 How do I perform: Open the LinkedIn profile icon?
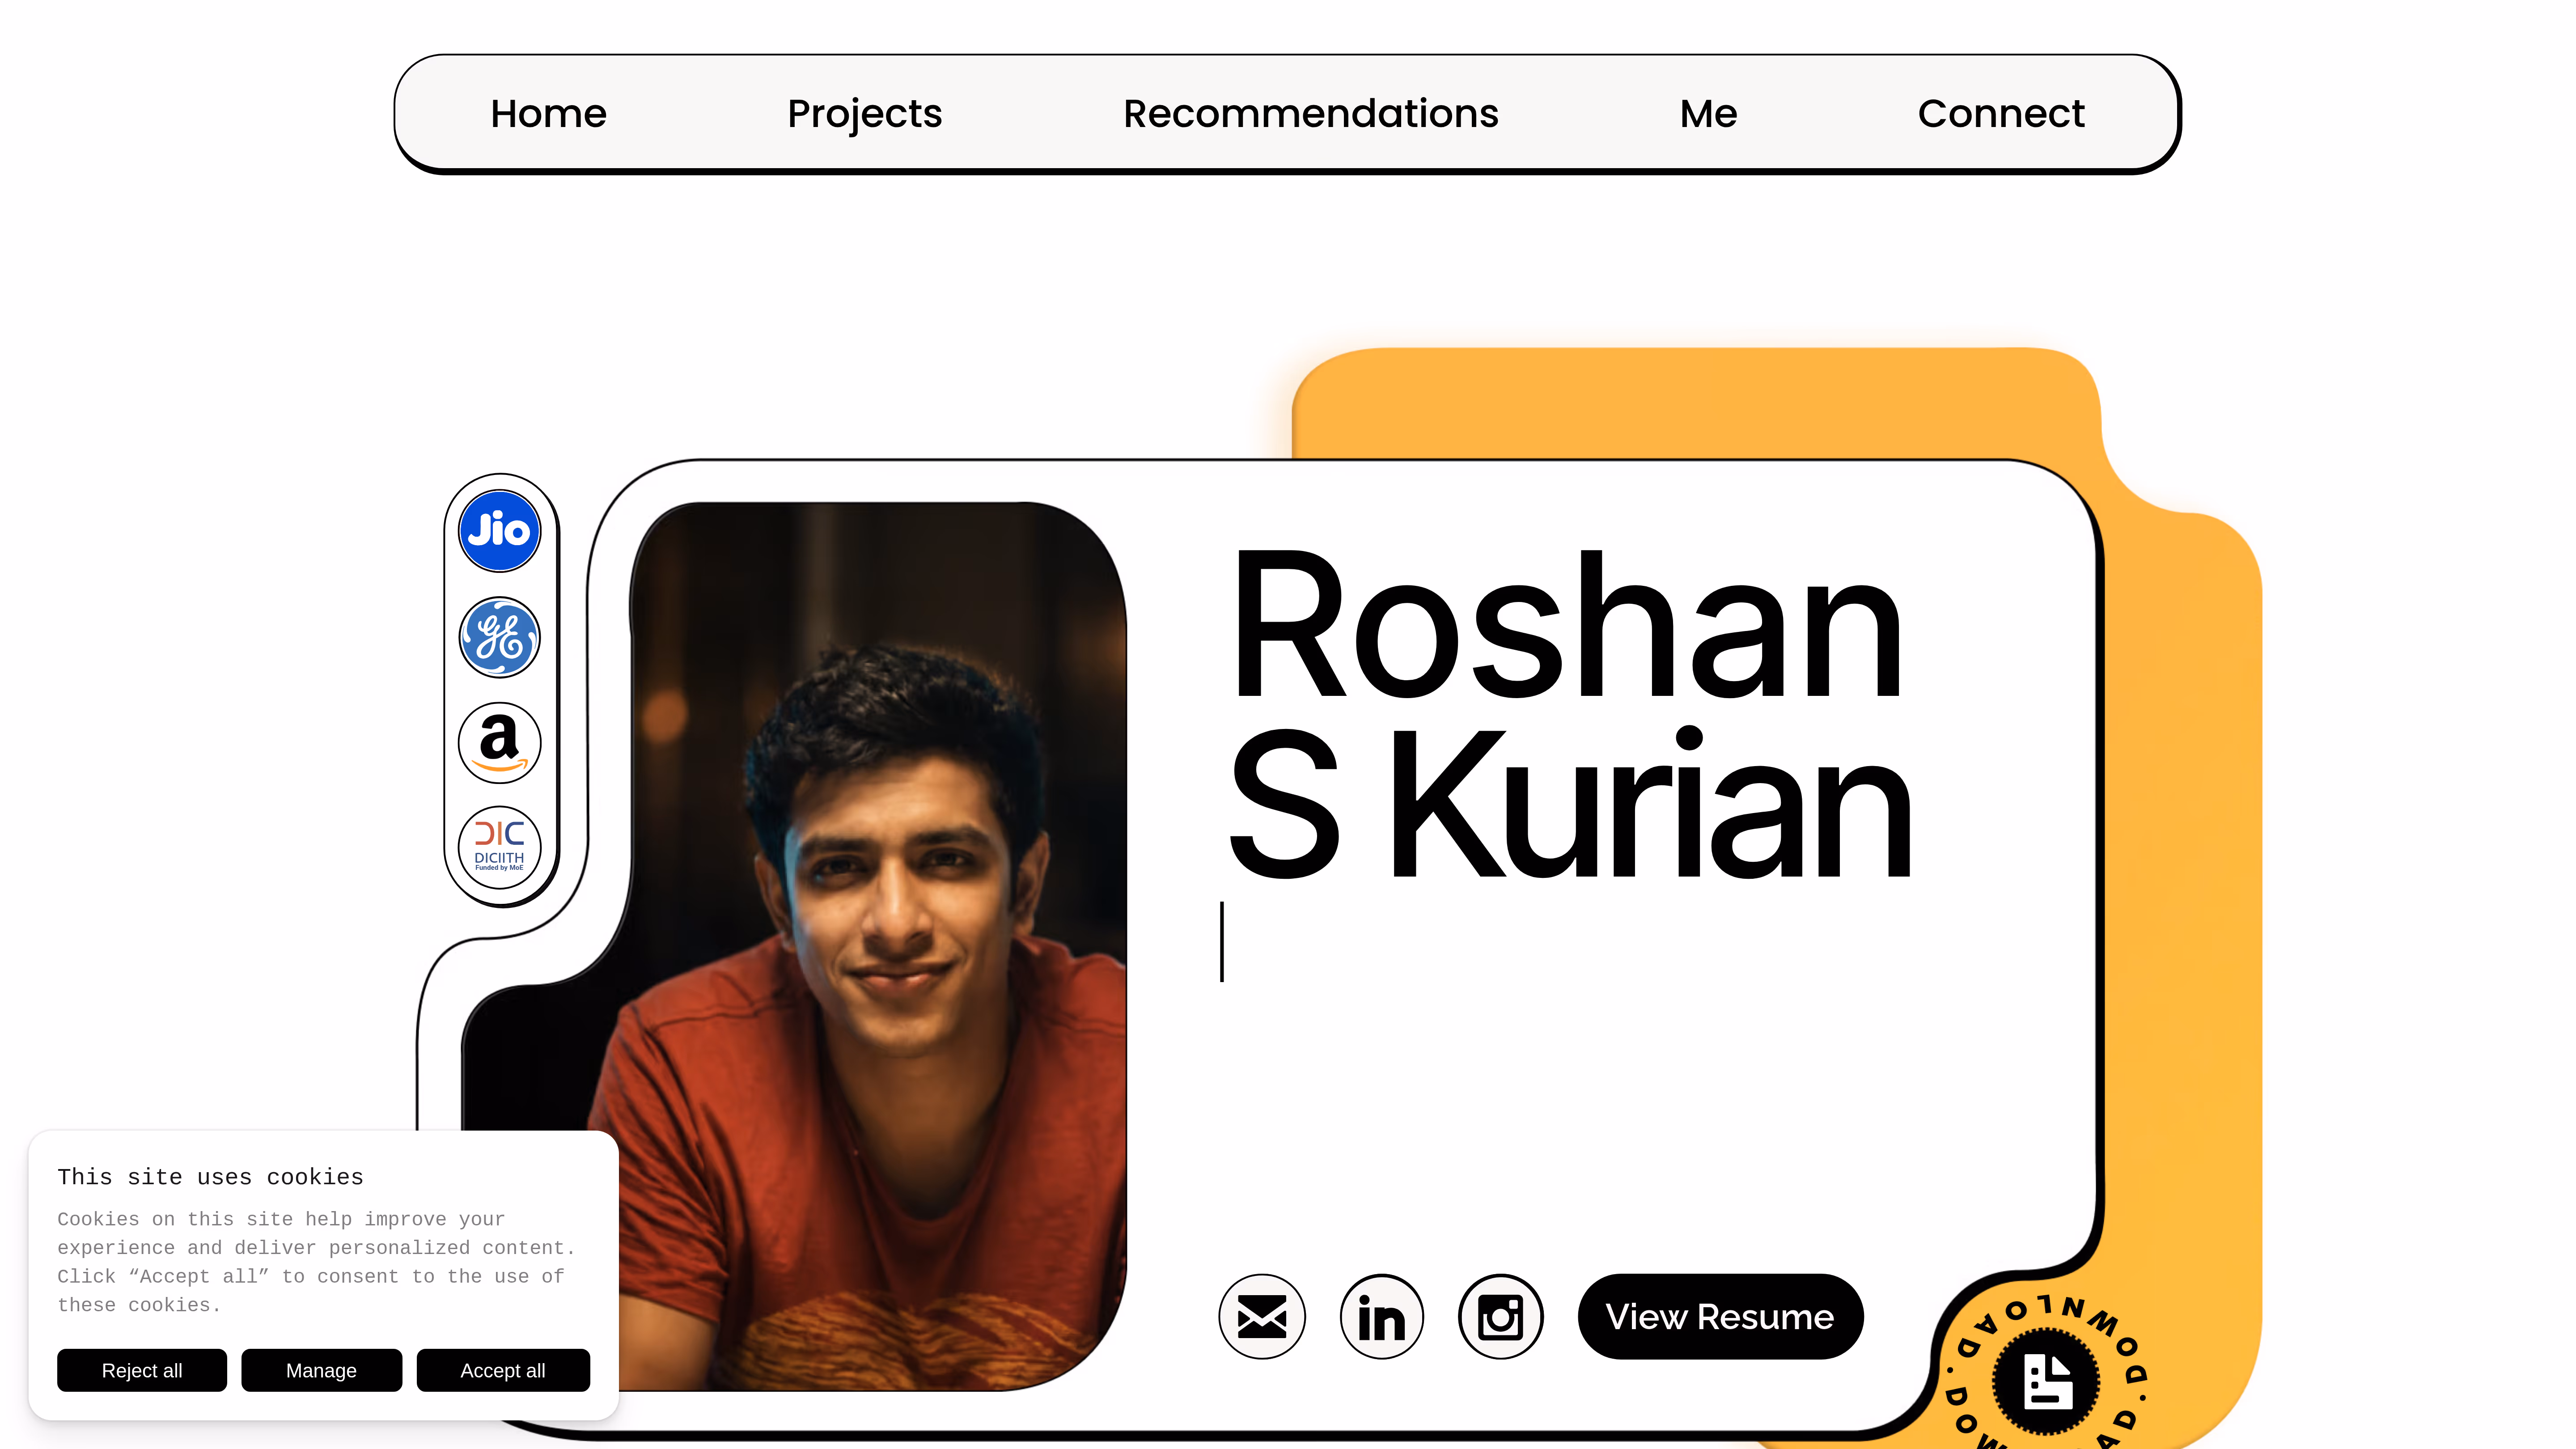coord(1381,1317)
